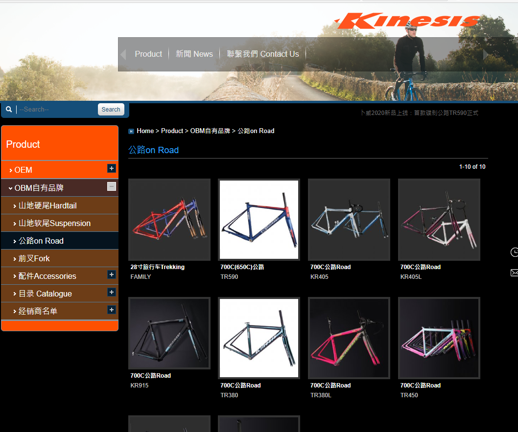
Task: Open the FAMILY Trekking frame thumbnail
Action: (169, 220)
